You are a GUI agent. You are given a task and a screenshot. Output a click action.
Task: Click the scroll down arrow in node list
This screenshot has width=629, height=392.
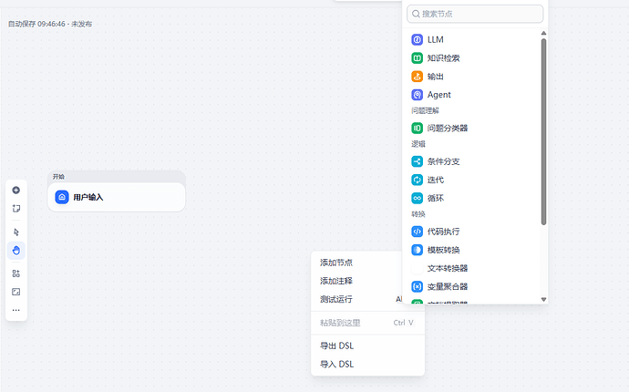click(x=543, y=299)
